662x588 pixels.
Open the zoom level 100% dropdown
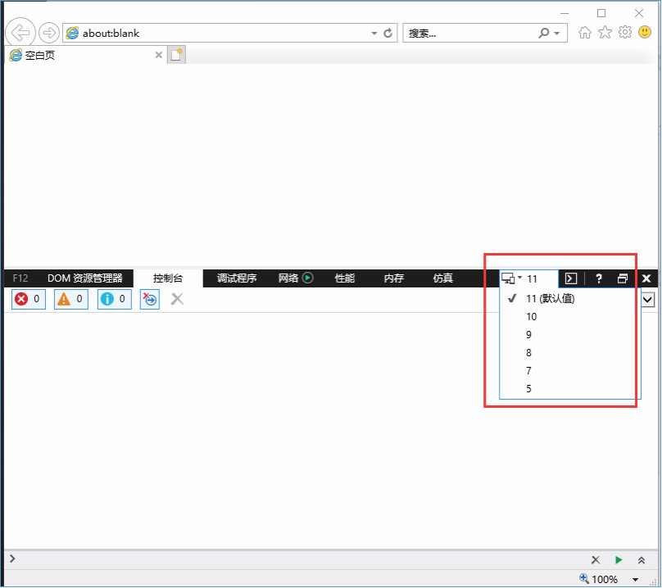[635, 579]
